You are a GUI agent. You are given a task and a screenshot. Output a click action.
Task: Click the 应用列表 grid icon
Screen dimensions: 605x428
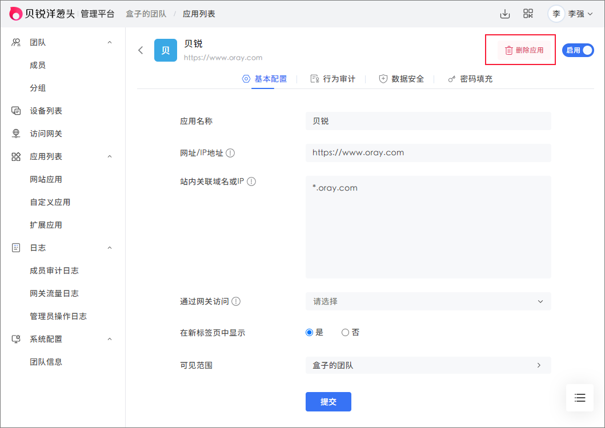[16, 156]
